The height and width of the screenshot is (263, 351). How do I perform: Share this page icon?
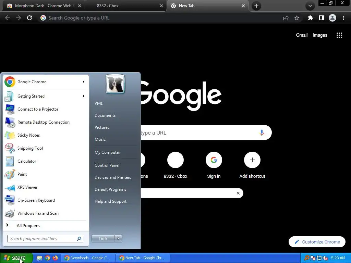(286, 18)
